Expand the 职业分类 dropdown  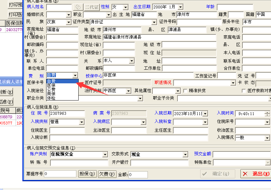point(140,99)
